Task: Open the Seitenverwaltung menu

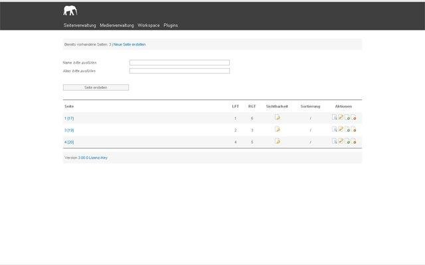Action: coord(80,25)
